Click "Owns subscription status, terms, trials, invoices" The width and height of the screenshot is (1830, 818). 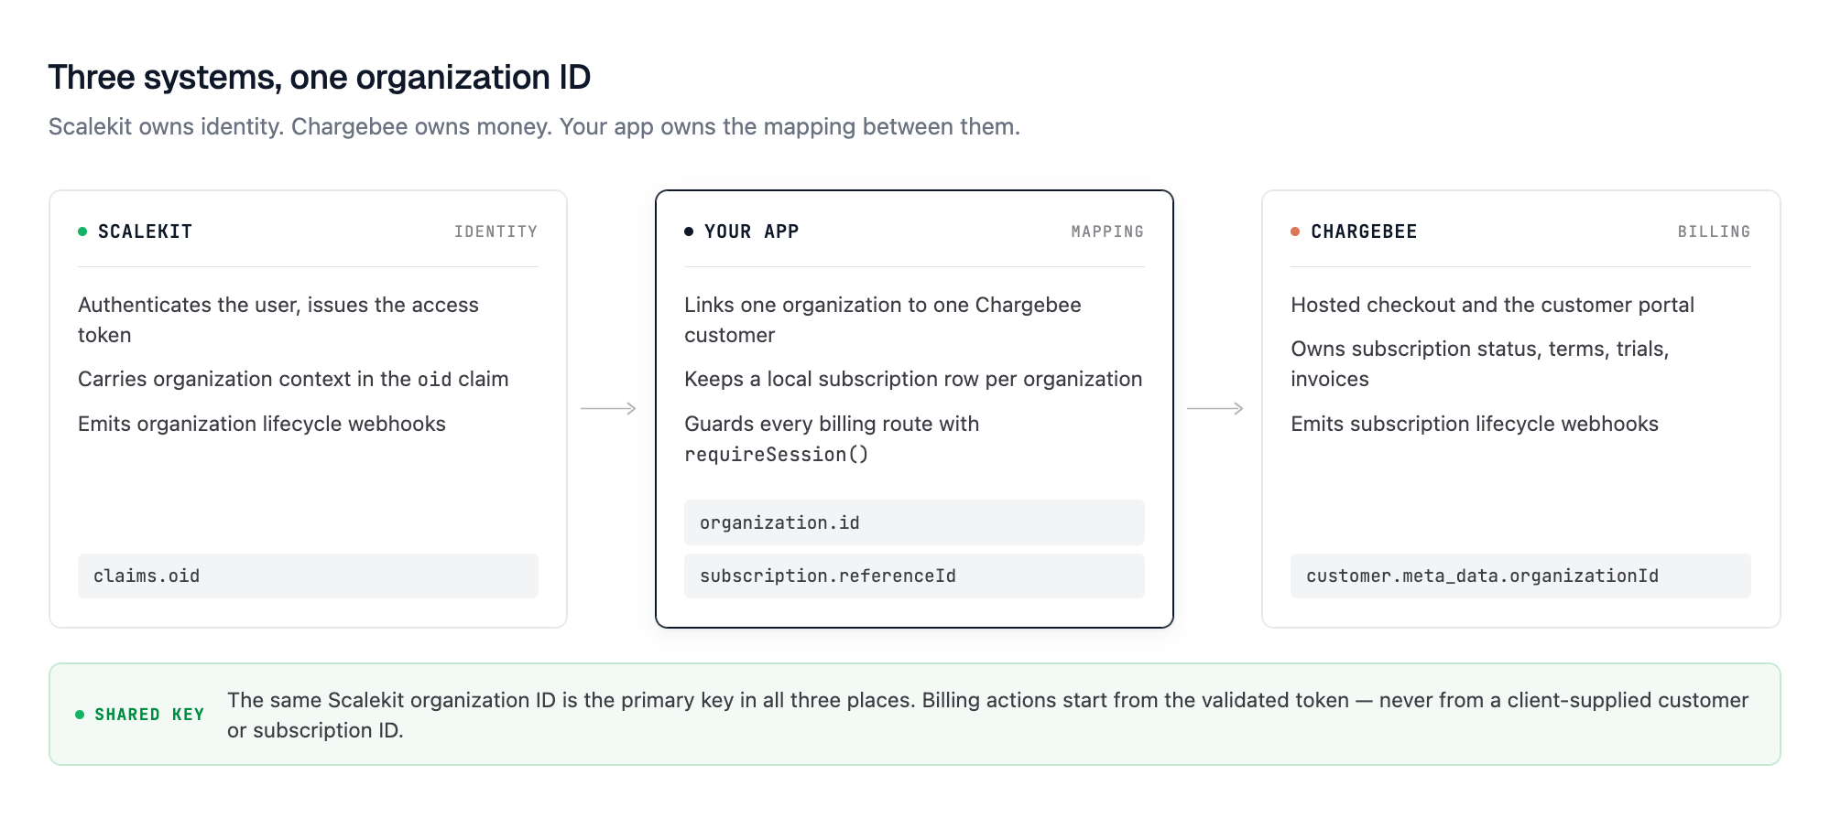(x=1480, y=363)
